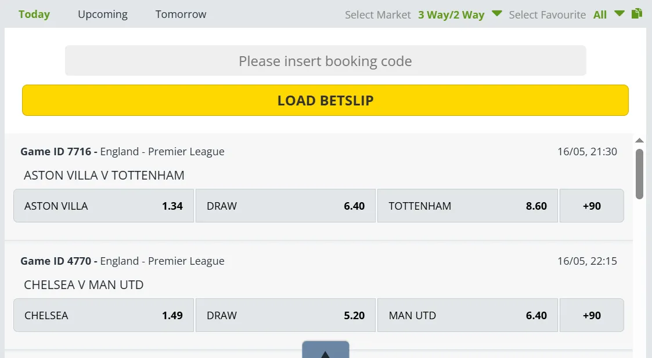The image size is (652, 358).
Task: Pick Draw 5.20 for Chelsea match
Action: coord(286,315)
